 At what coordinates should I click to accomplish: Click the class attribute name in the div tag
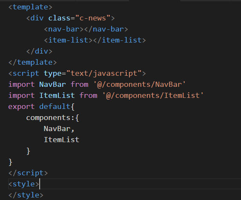pyautogui.click(x=59, y=18)
